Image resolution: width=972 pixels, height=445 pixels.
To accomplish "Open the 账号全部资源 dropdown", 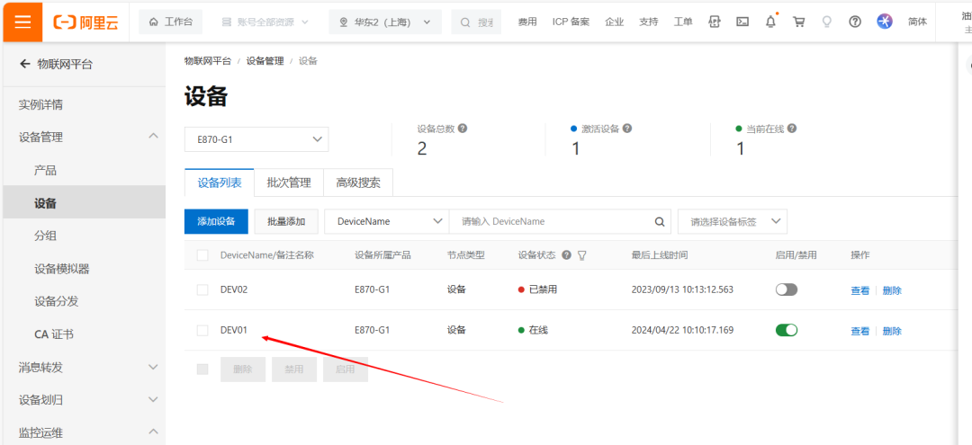I will coord(265,22).
